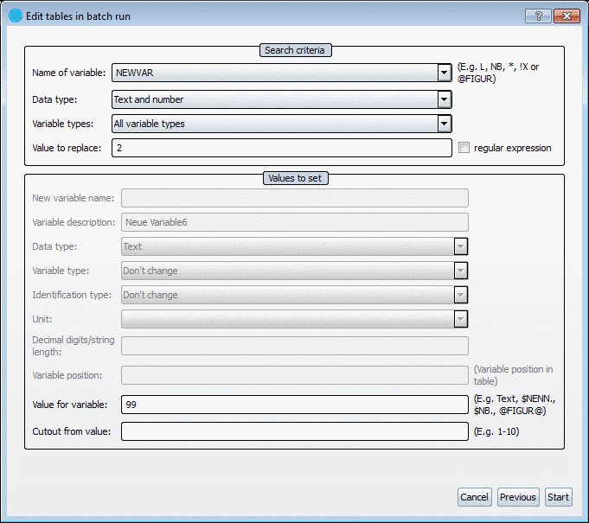Expand the Name of variable dropdown
Viewport: 589px width, 523px height.
click(445, 73)
